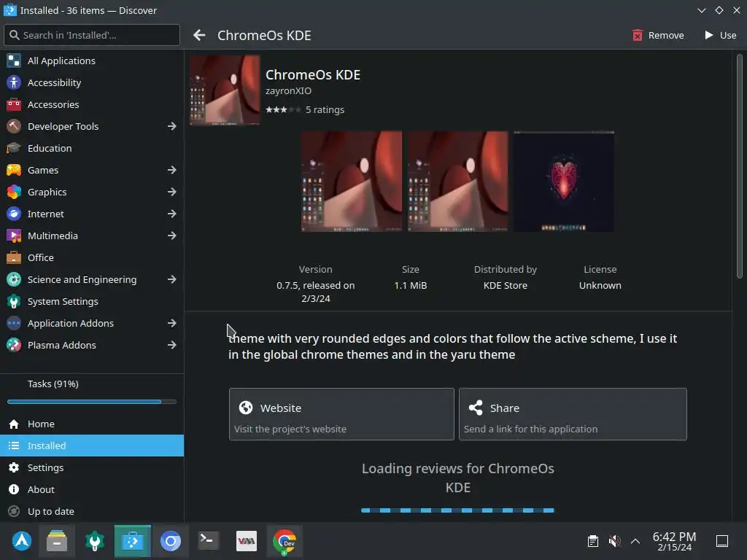Click the System Settings icon in the sidebar
This screenshot has width=747, height=560.
point(14,301)
